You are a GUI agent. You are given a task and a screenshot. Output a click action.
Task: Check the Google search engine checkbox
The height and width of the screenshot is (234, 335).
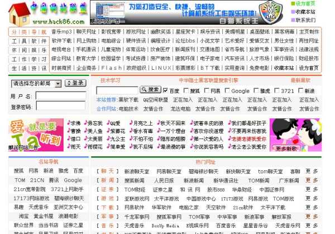(227, 90)
